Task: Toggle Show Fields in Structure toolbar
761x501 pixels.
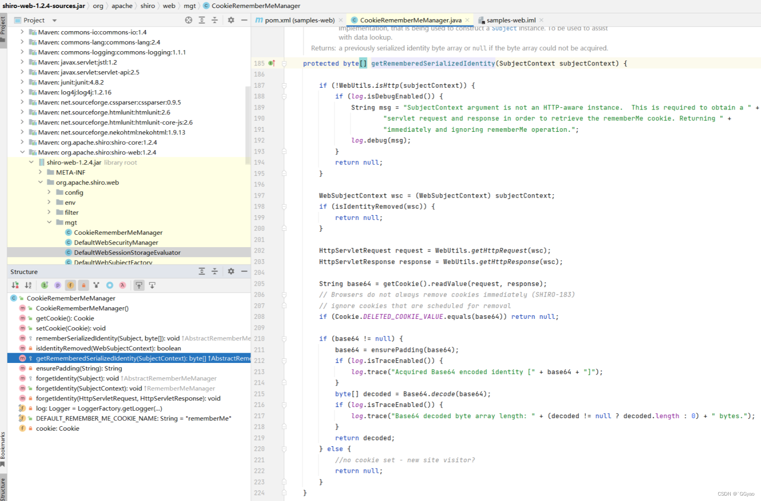Action: point(70,285)
